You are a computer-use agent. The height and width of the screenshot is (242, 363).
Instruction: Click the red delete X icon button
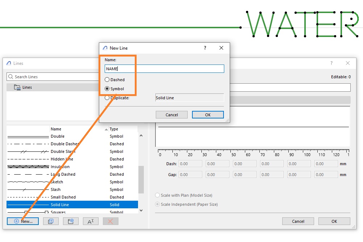pos(110,221)
